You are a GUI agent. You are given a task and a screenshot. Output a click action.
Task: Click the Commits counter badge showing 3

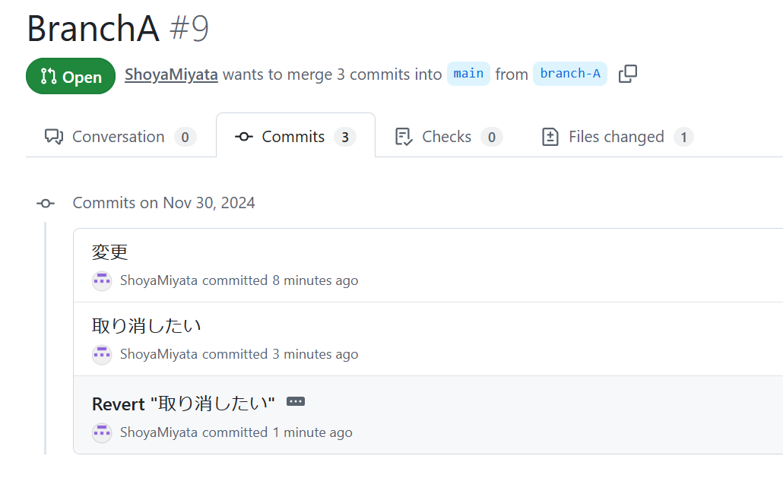(345, 138)
